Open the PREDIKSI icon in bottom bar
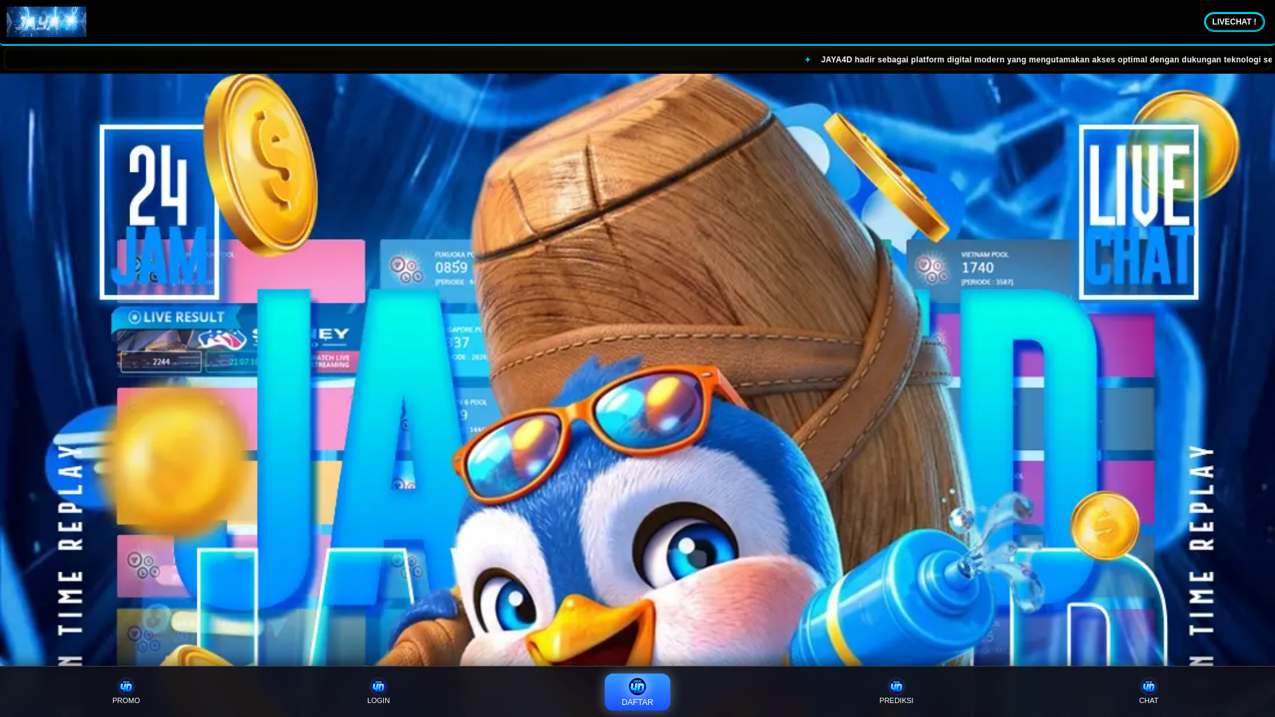Viewport: 1275px width, 717px height. pos(896,687)
